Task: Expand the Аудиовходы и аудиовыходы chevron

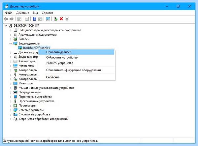Action: [11, 35]
